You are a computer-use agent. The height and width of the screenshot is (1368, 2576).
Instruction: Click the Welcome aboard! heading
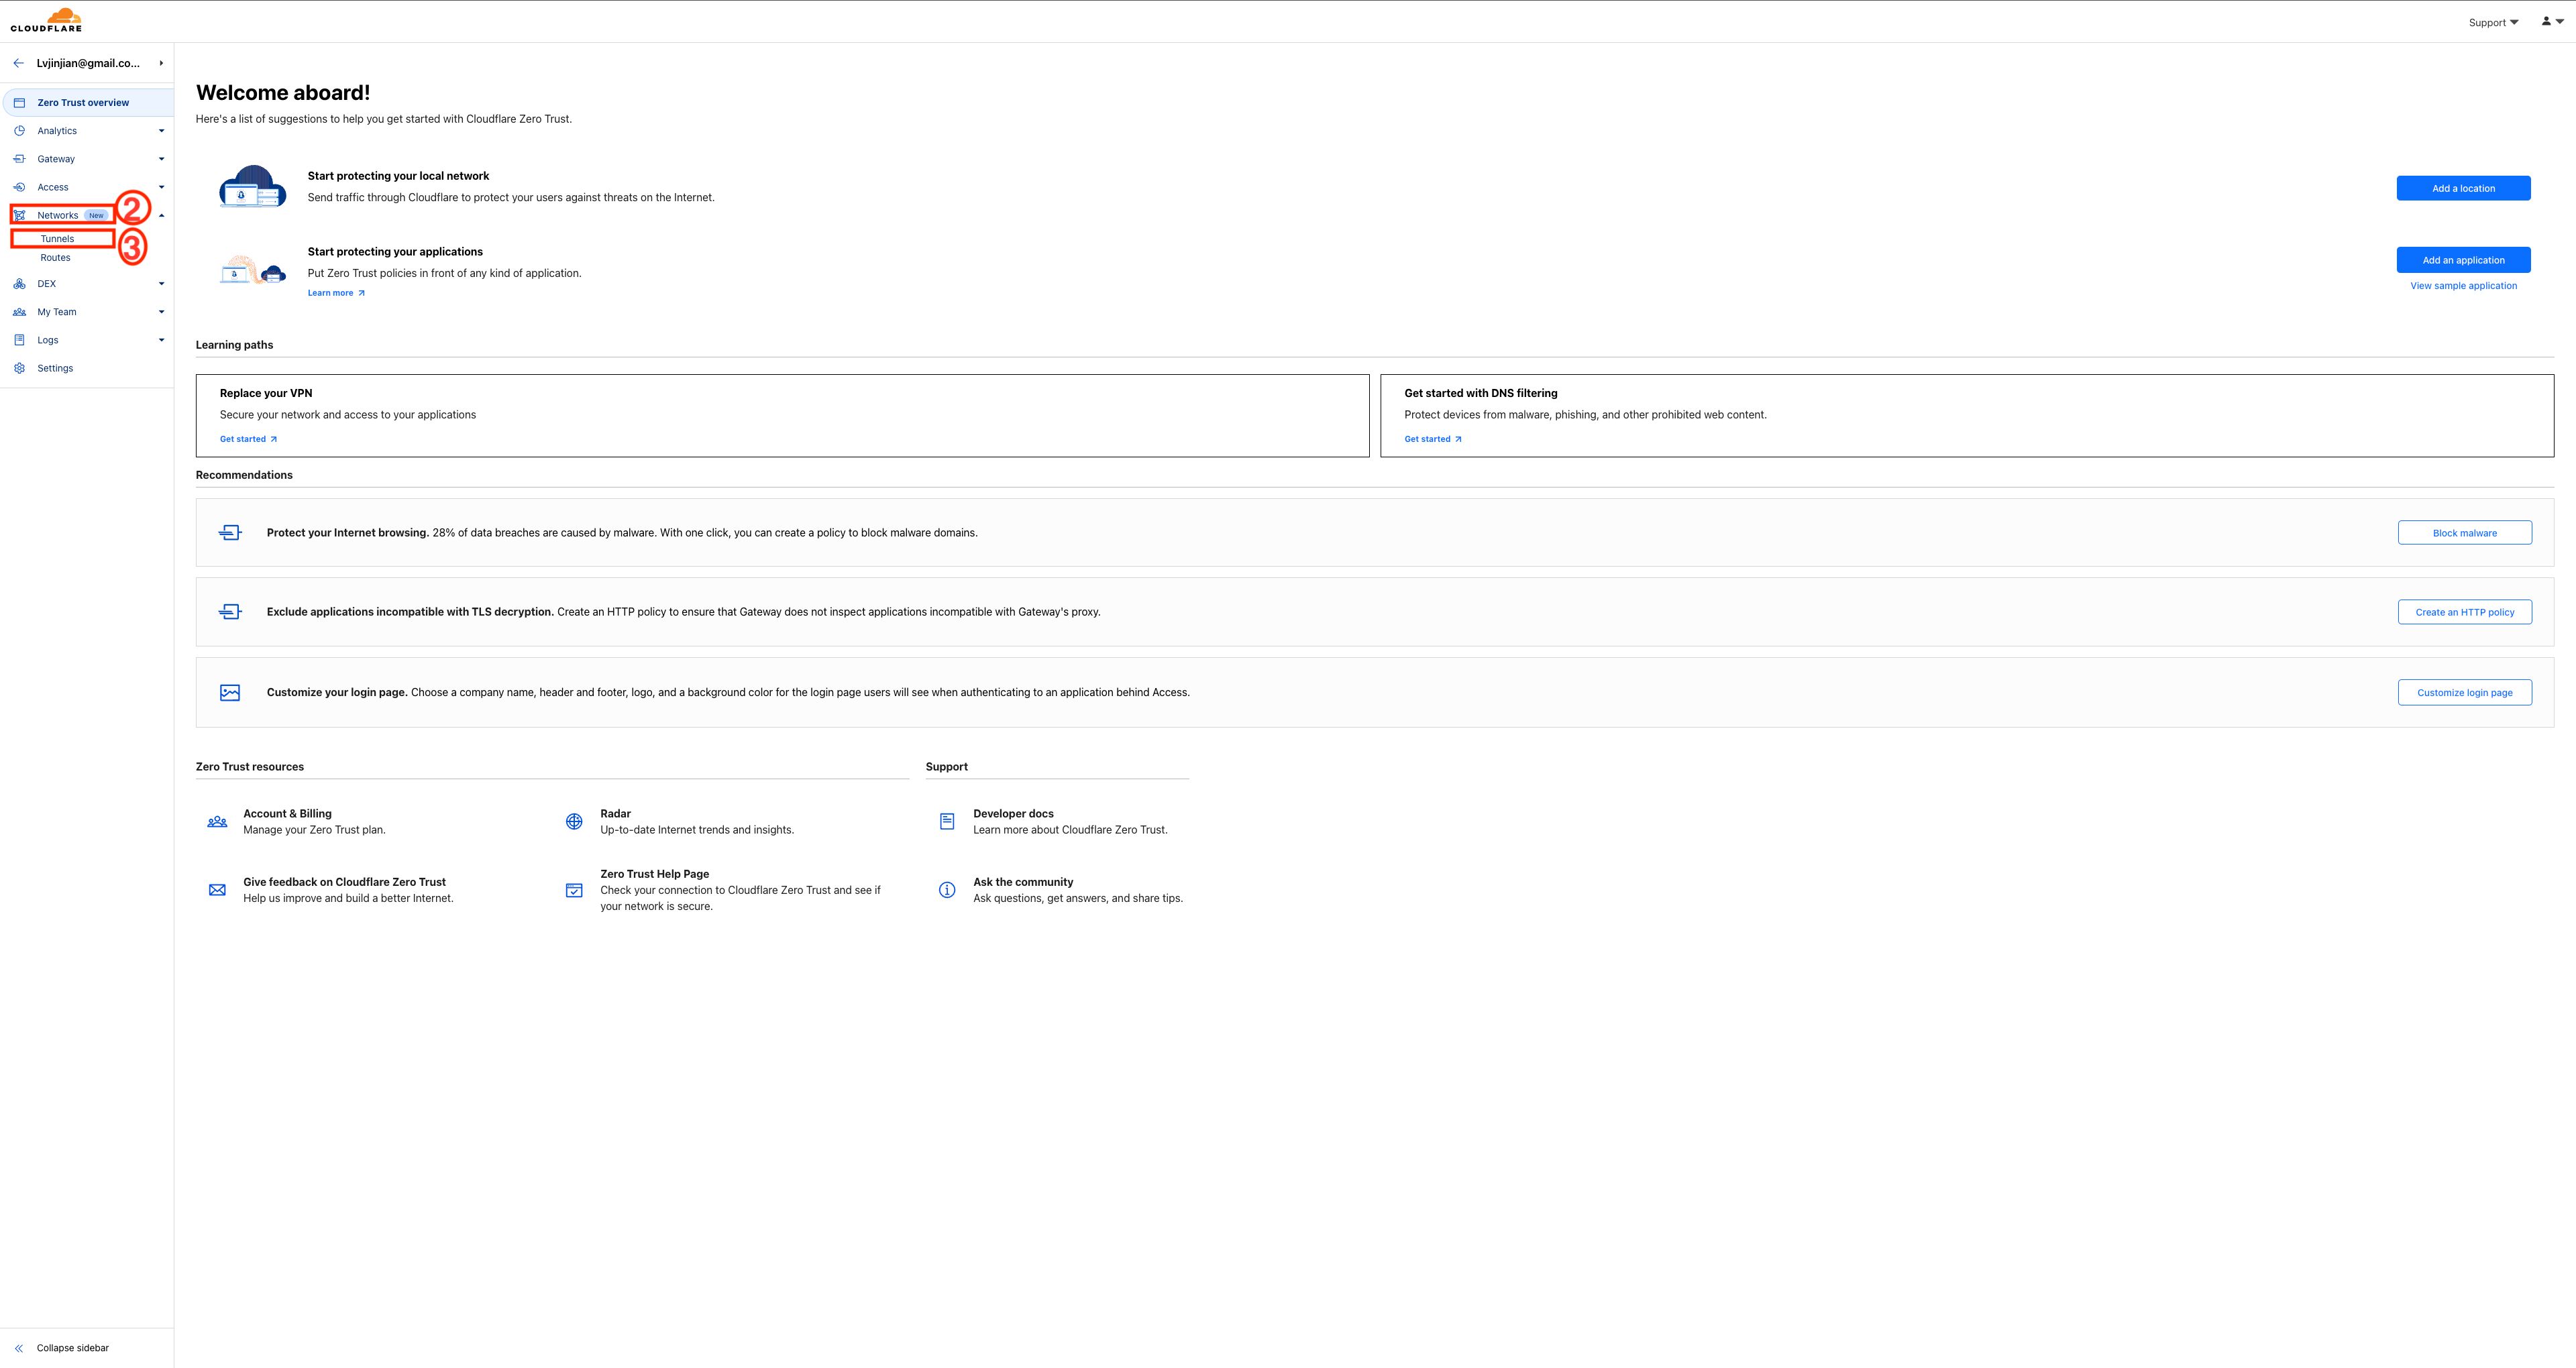283,92
